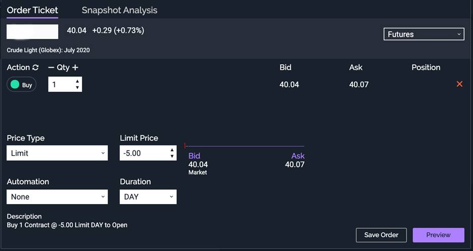Increase quantity with the plus icon
473x251 pixels.
[75, 68]
